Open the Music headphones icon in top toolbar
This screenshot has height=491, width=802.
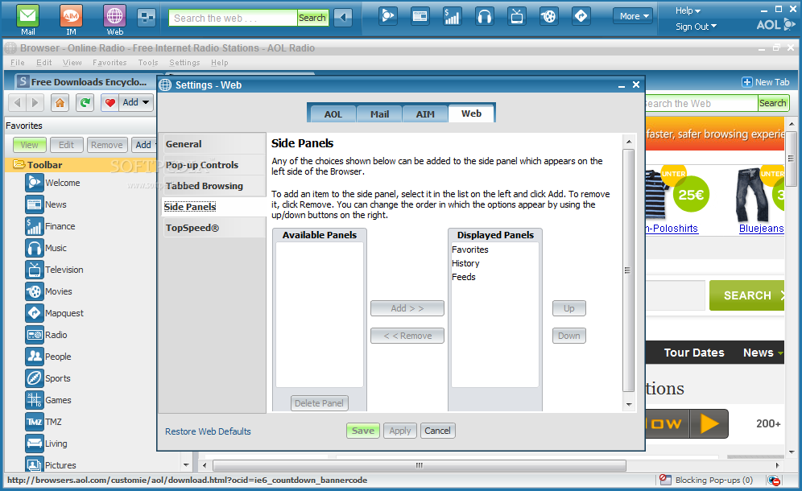[x=485, y=16]
